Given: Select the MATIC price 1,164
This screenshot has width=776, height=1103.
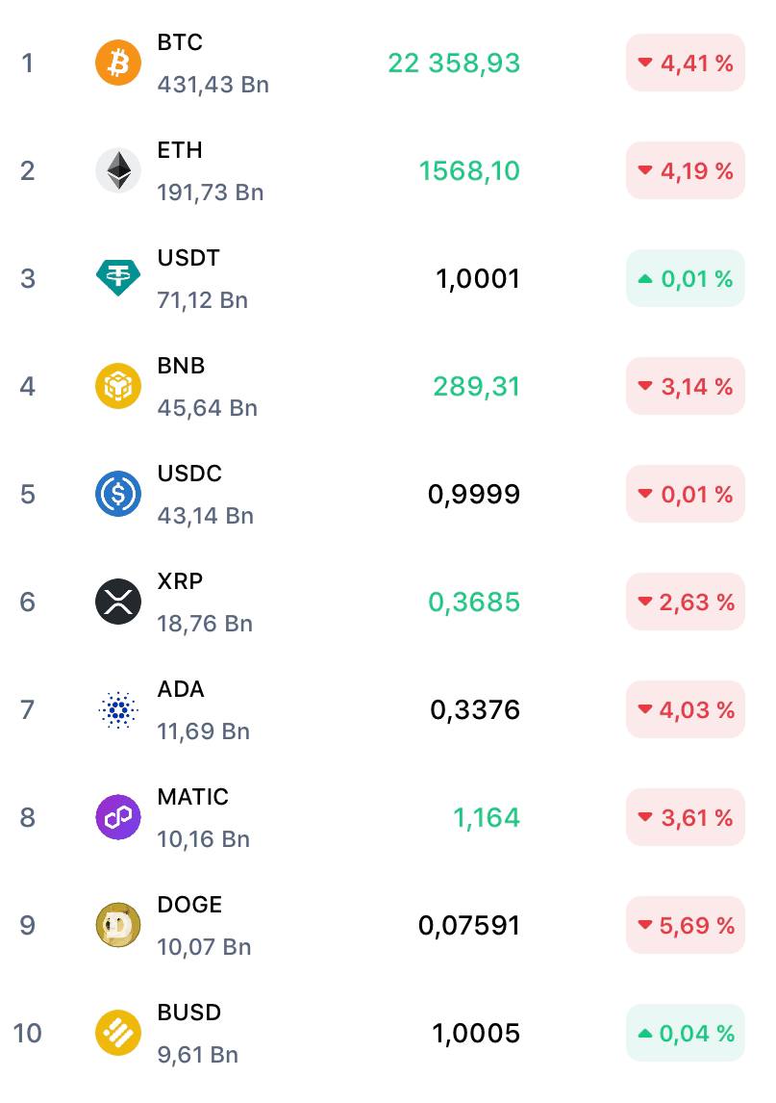Looking at the screenshot, I should (x=487, y=818).
